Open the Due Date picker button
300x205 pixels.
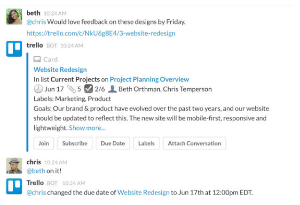coord(113,144)
